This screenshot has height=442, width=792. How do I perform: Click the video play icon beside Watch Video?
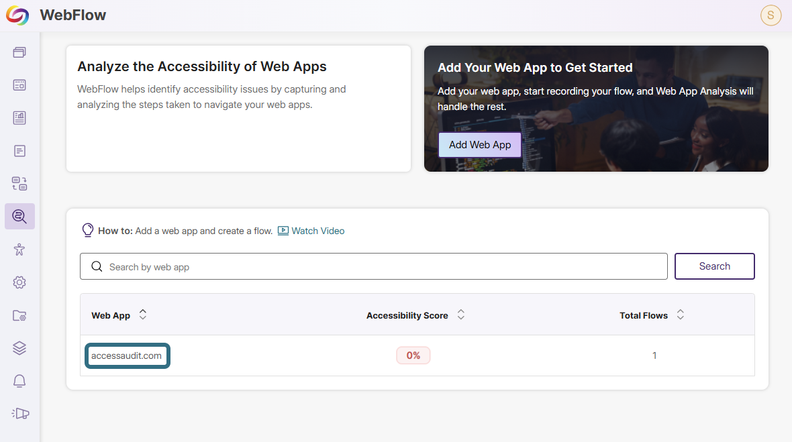coord(283,231)
